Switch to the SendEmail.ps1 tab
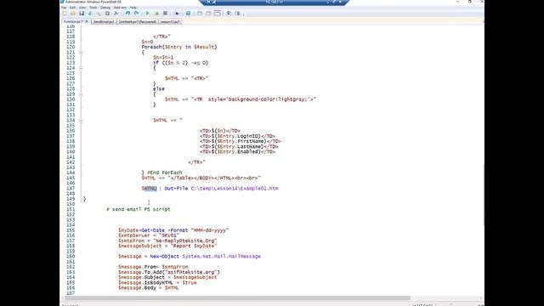Viewport: 544px width, 306px height. [x=104, y=22]
